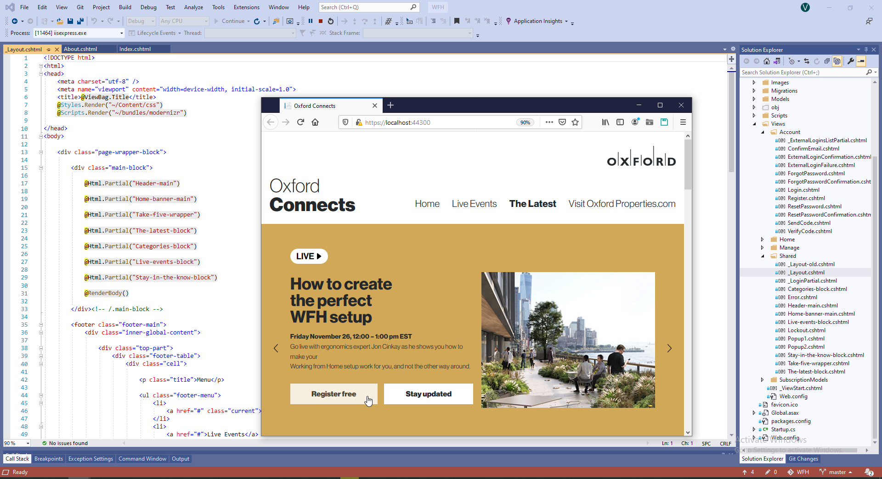
Task: Collapse the Account folder node
Action: point(763,132)
